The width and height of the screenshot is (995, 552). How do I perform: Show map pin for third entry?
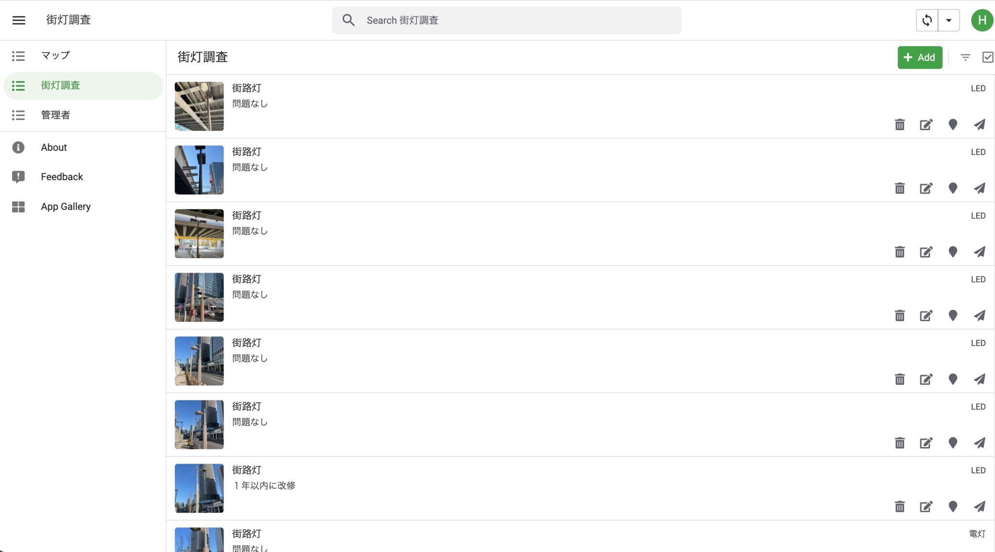tap(952, 252)
